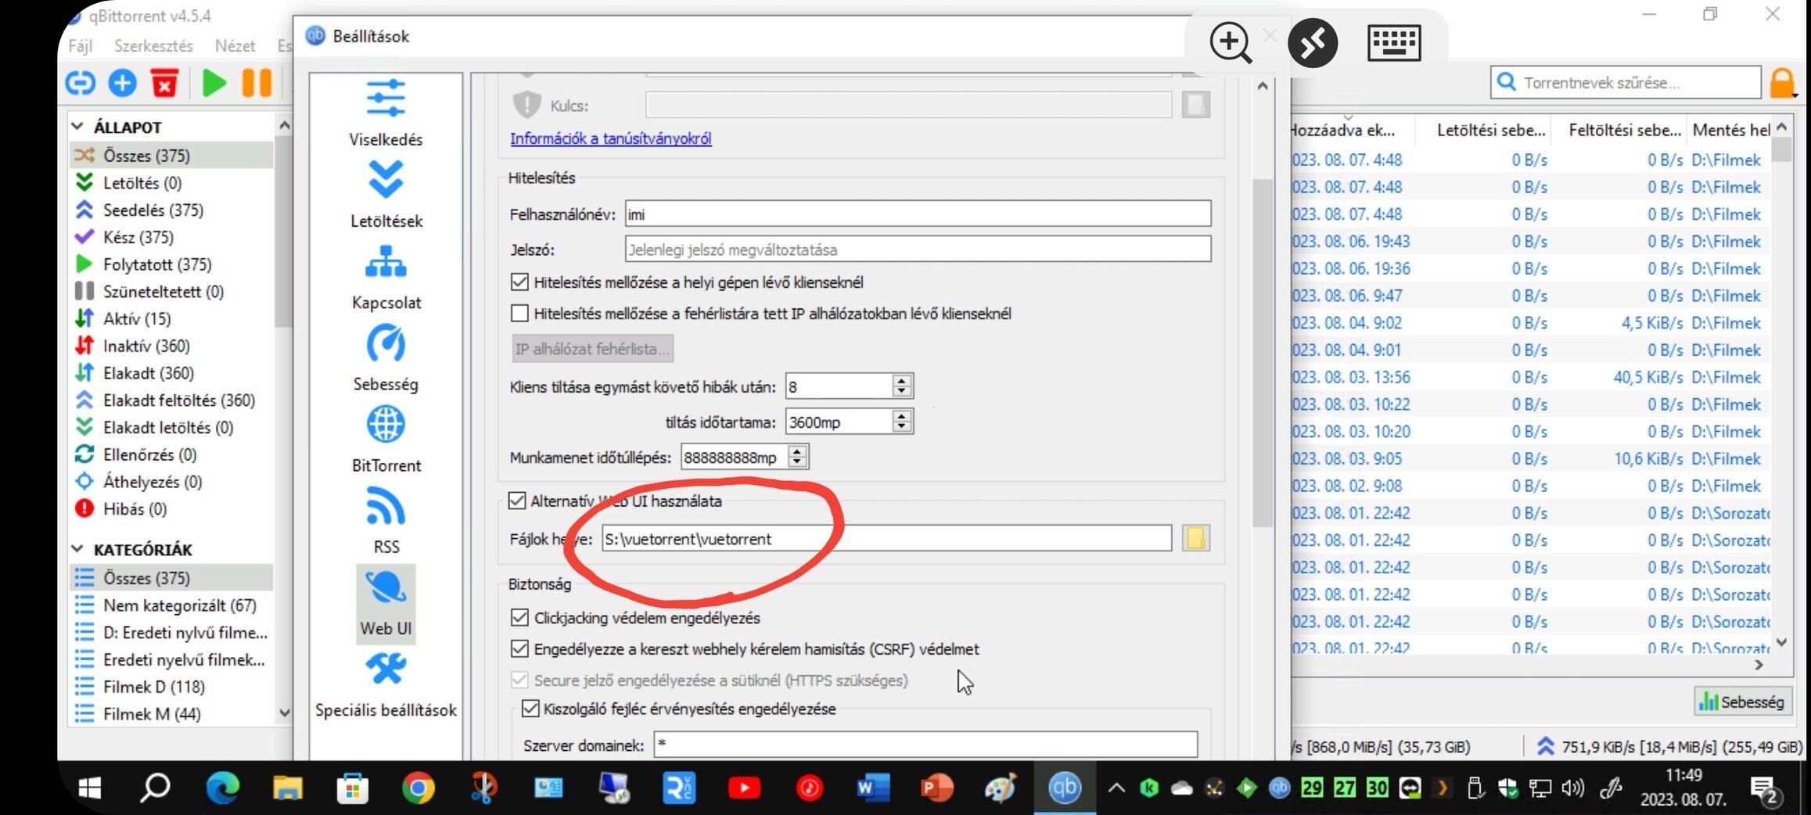Click the Torrentnevek szűrése search box
The height and width of the screenshot is (815, 1811).
1626,82
